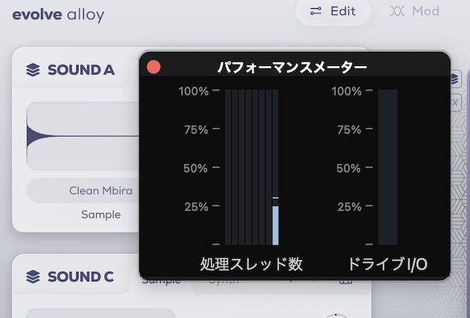Click the Edit sliders icon

click(316, 12)
